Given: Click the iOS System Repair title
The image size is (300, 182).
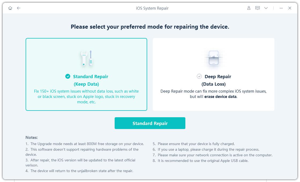Looking at the screenshot, I should pyautogui.click(x=152, y=8).
